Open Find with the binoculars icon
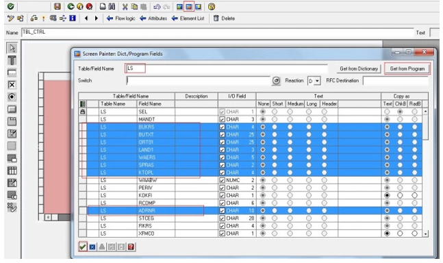Screen dimensions: 443x263 coord(112,6)
